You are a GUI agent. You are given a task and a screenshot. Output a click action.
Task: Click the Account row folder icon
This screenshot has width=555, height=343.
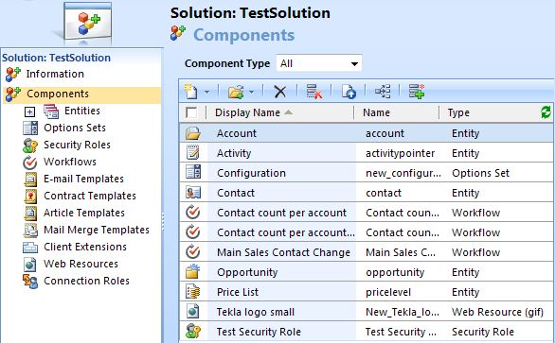(x=193, y=133)
